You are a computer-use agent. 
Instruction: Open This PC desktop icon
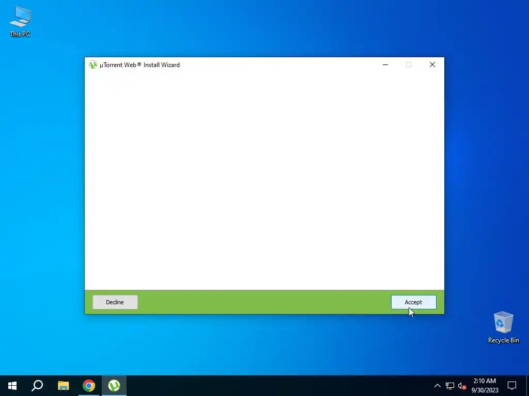20,22
